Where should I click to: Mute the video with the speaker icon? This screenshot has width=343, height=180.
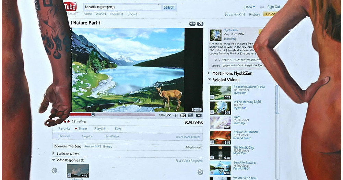click(175, 115)
